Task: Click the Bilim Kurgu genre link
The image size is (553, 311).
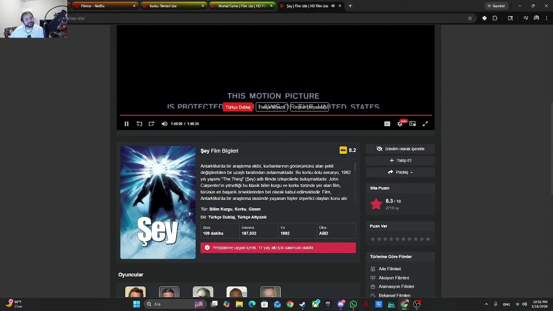Action: point(221,209)
